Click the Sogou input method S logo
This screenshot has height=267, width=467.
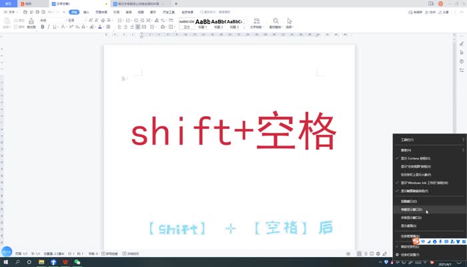pyautogui.click(x=416, y=242)
